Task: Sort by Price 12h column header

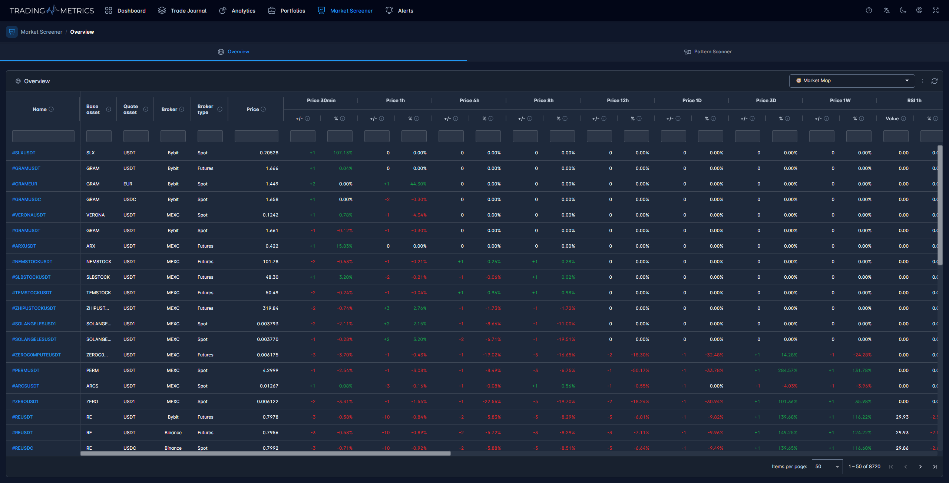Action: tap(618, 100)
